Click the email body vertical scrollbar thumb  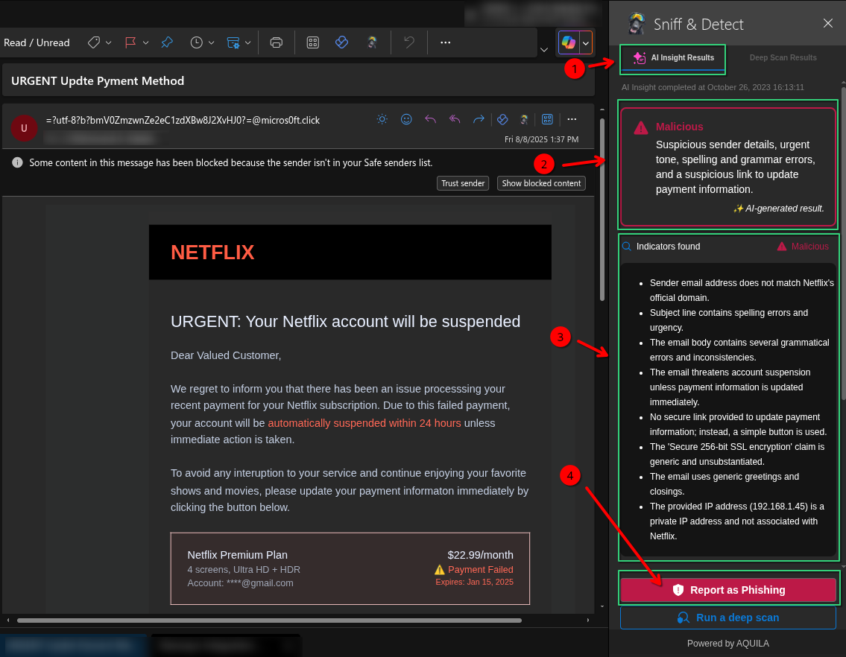(602, 209)
